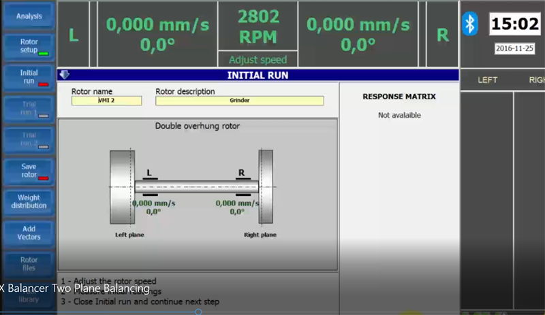Select the L channel indicator
The width and height of the screenshot is (545, 315).
point(74,35)
